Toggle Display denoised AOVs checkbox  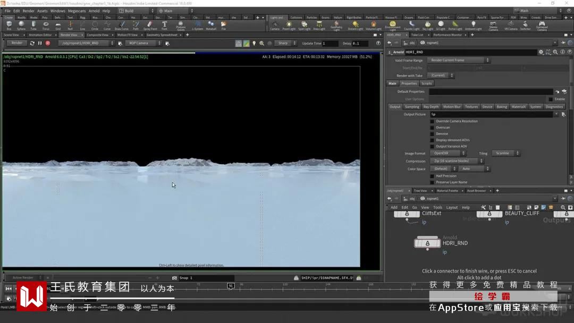pyautogui.click(x=432, y=140)
